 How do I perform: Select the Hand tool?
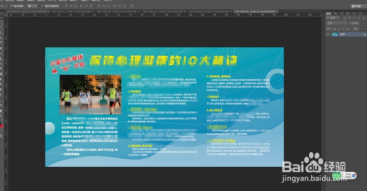[1, 111]
